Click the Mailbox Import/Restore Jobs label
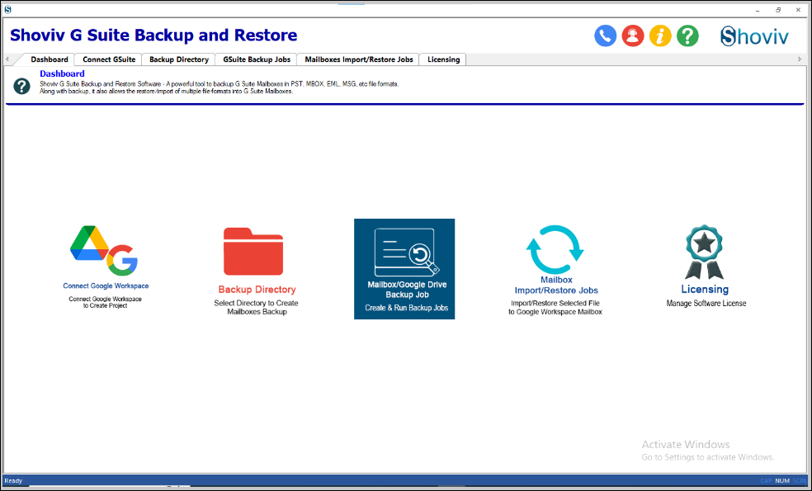812x491 pixels. (x=556, y=285)
